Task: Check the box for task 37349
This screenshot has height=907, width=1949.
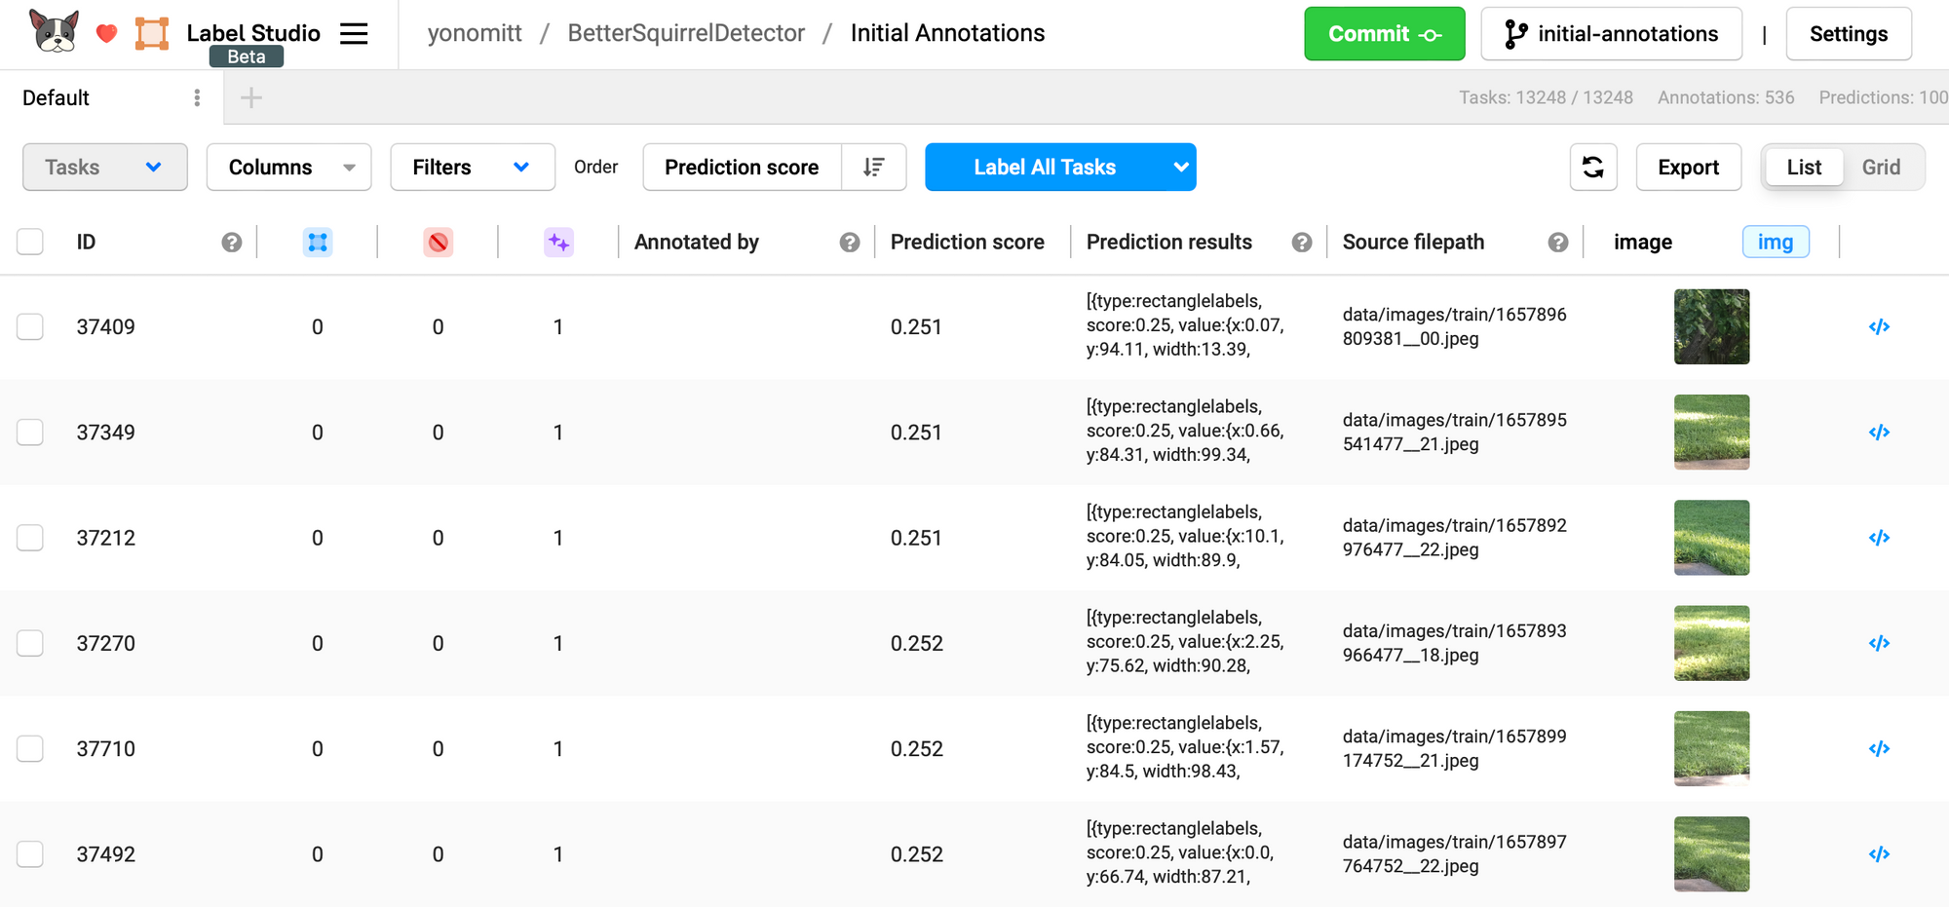Action: tap(30, 432)
